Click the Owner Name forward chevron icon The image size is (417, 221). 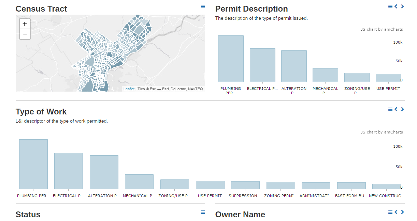402,212
